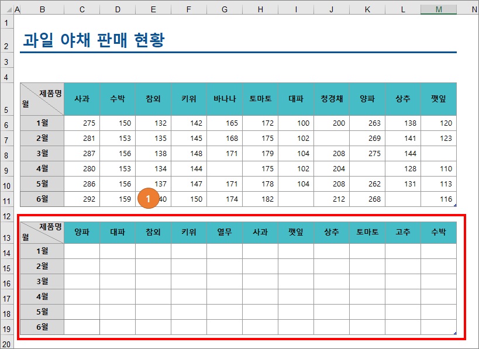The image size is (479, 349).
Task: Click the 4월 row label in upper table
Action: [x=42, y=168]
